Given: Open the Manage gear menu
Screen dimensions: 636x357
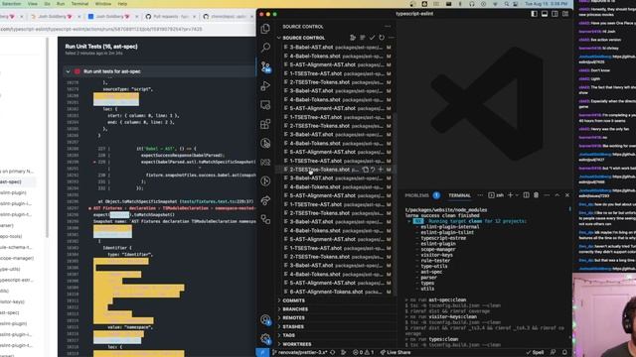Looking at the screenshot, I should [265, 338].
